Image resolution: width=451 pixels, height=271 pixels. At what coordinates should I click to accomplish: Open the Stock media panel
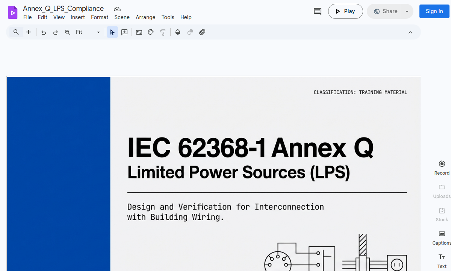tap(441, 215)
